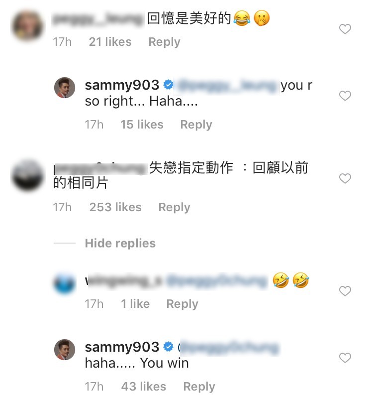Open sammy903's avatar on 'You win' reply
Viewport: 373px width, 404px height.
pos(65,350)
